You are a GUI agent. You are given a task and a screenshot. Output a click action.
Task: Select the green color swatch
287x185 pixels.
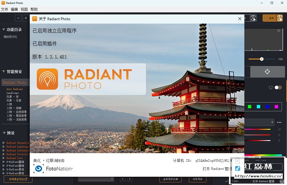pyautogui.click(x=250, y=107)
